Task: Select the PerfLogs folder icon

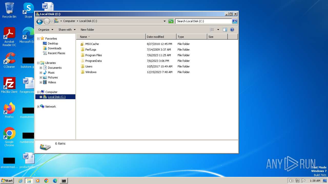Action: pyautogui.click(x=82, y=50)
